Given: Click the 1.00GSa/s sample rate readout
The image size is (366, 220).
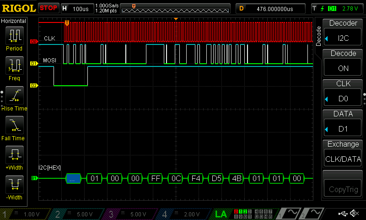Looking at the screenshot, I should point(107,5).
